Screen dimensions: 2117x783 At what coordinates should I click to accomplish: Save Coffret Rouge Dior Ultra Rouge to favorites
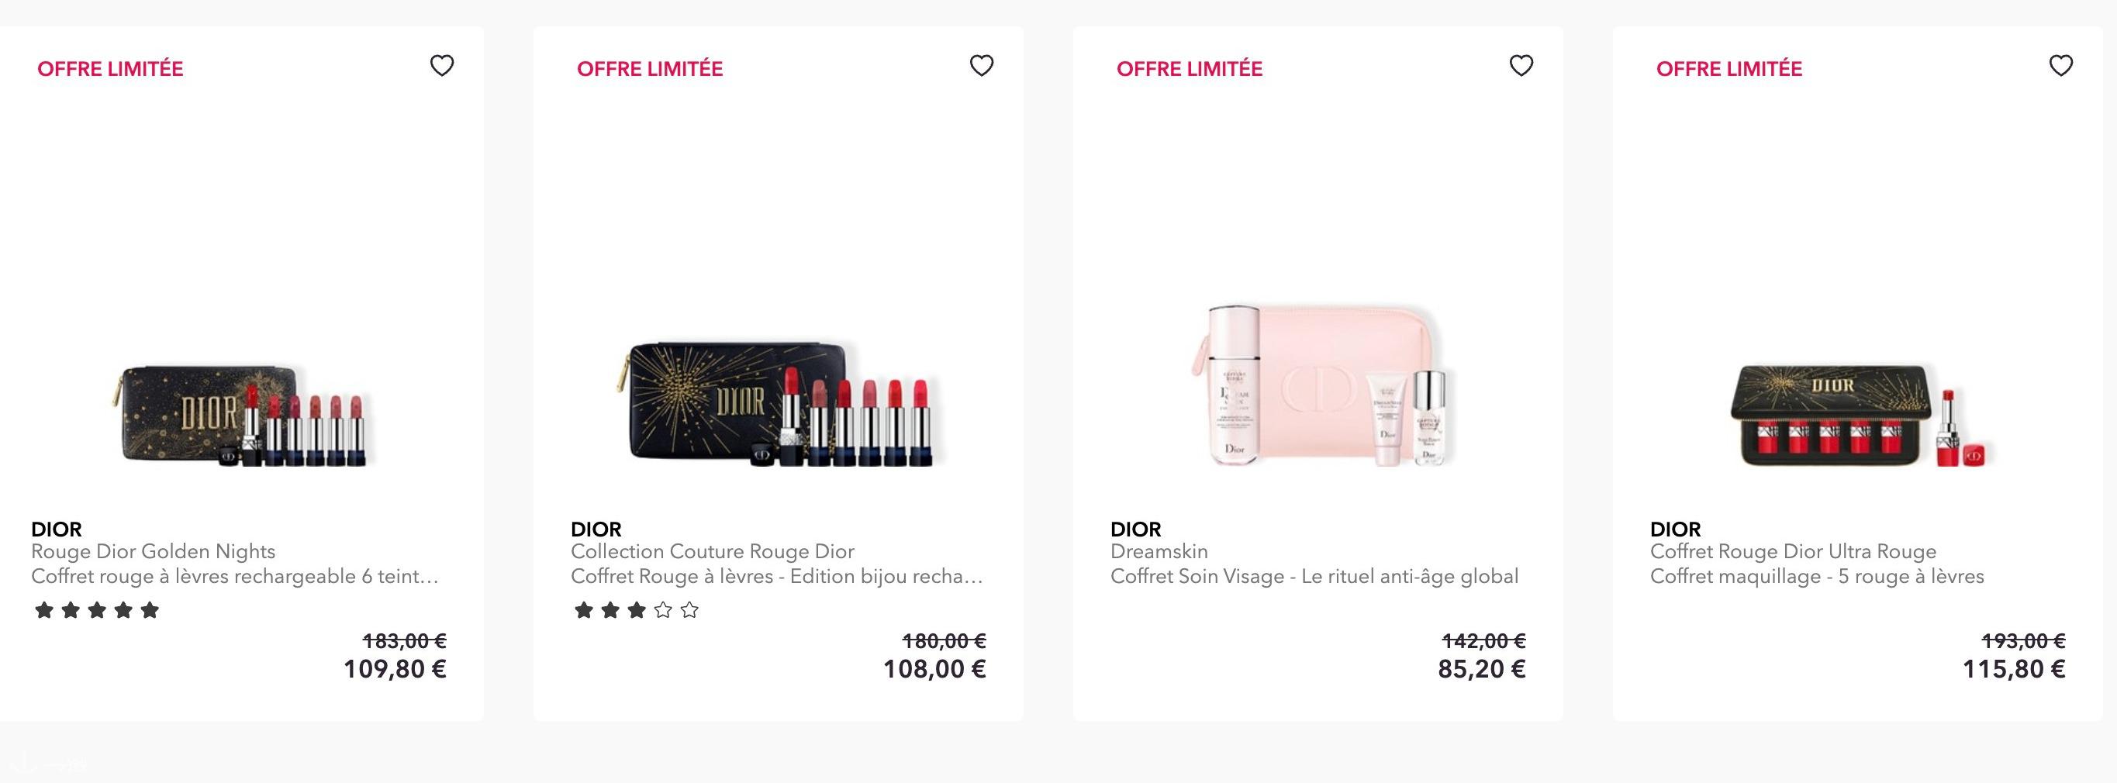pos(2061,66)
